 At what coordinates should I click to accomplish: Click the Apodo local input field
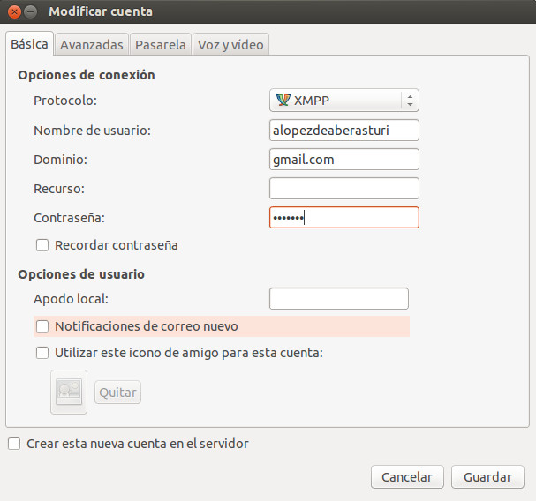click(x=338, y=299)
